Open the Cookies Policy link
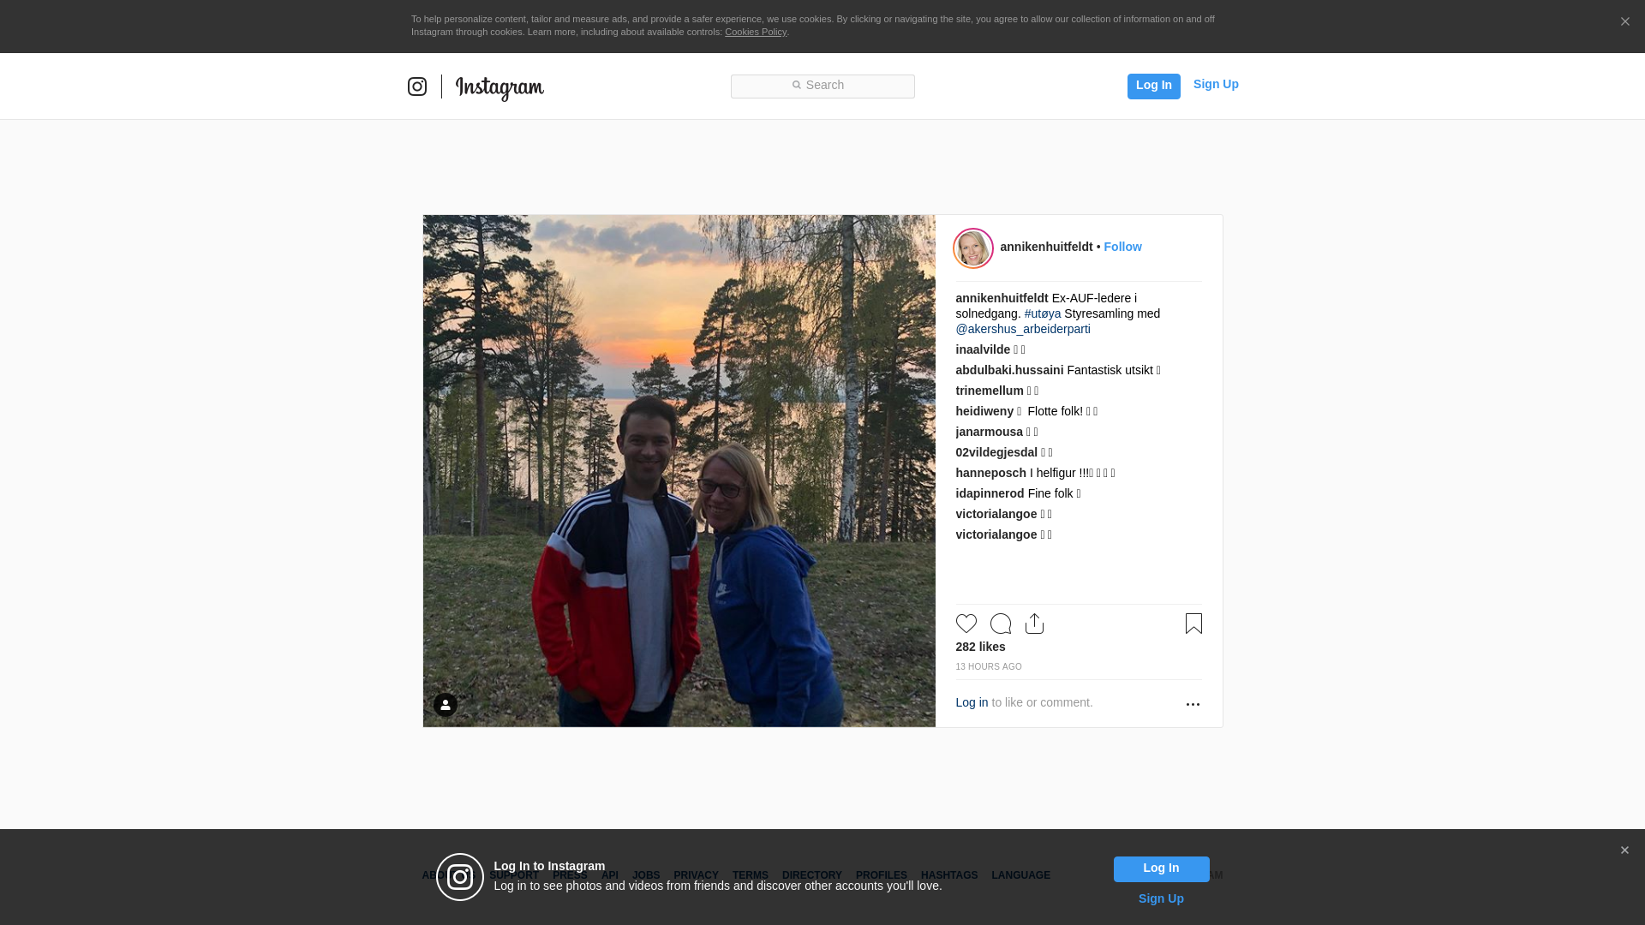The height and width of the screenshot is (925, 1645). (755, 32)
